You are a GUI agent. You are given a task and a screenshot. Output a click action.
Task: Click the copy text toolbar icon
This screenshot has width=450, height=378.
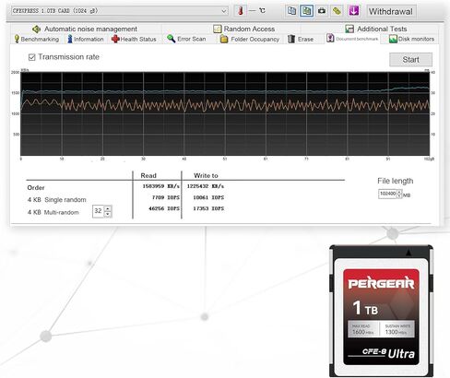(291, 11)
